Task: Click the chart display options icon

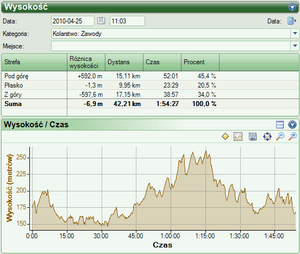Action: (x=238, y=137)
